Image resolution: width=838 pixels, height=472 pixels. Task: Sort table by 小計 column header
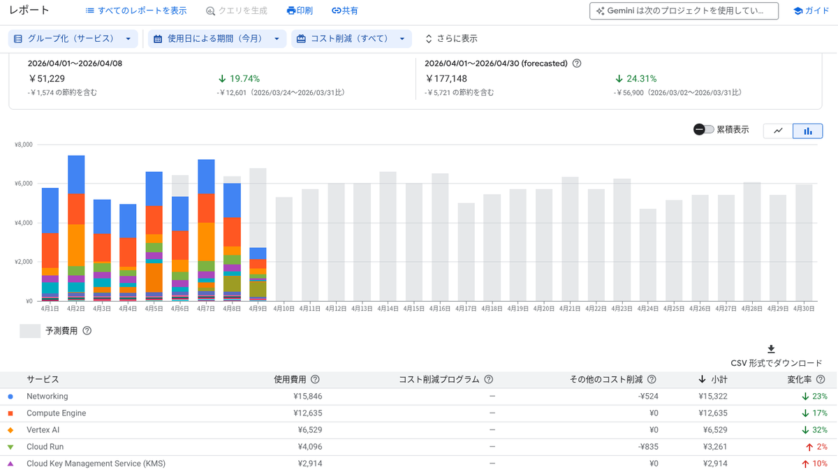713,379
